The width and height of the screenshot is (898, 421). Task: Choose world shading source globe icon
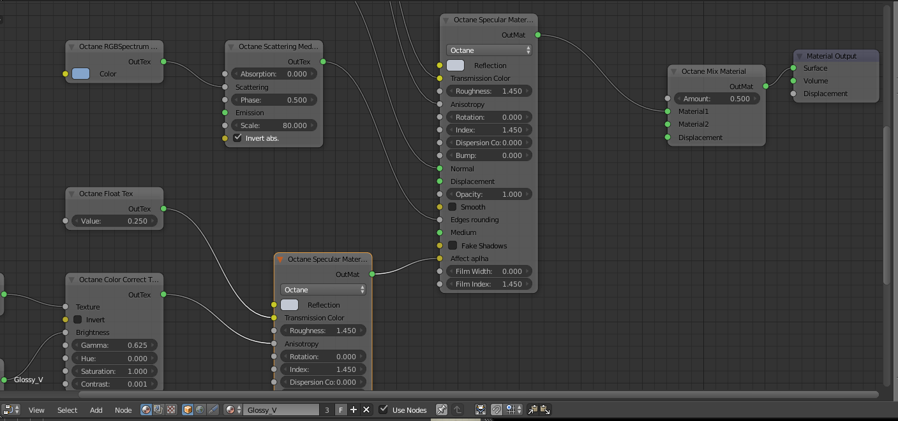tap(200, 410)
